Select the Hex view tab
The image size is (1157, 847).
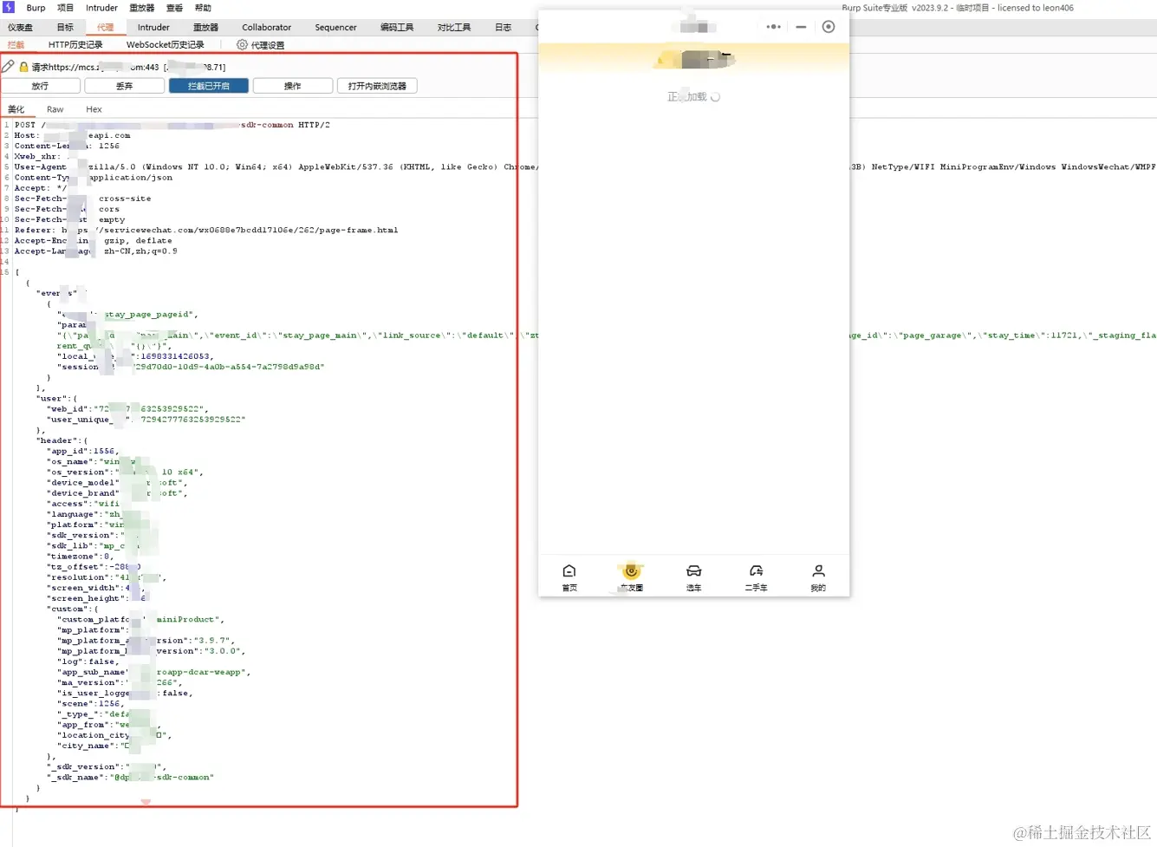click(94, 109)
